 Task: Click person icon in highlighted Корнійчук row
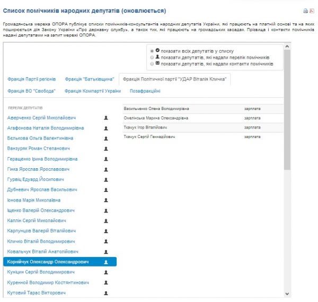(106, 262)
